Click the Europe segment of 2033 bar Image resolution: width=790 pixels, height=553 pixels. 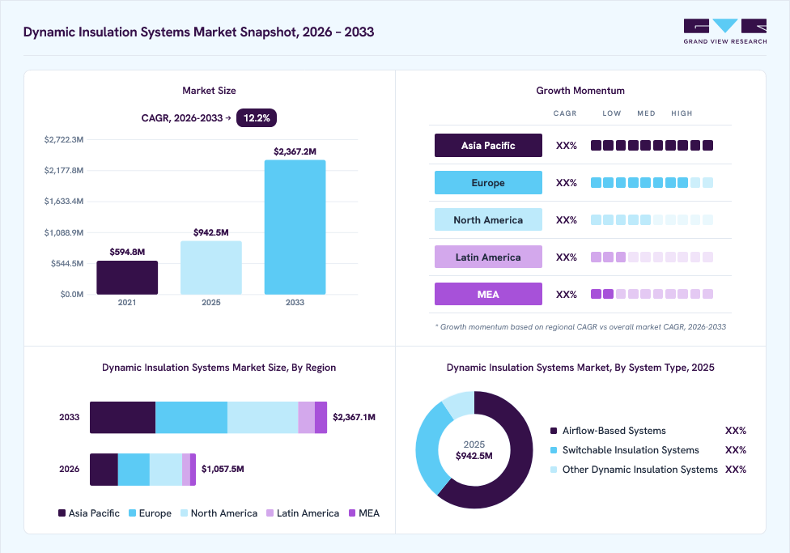click(191, 418)
